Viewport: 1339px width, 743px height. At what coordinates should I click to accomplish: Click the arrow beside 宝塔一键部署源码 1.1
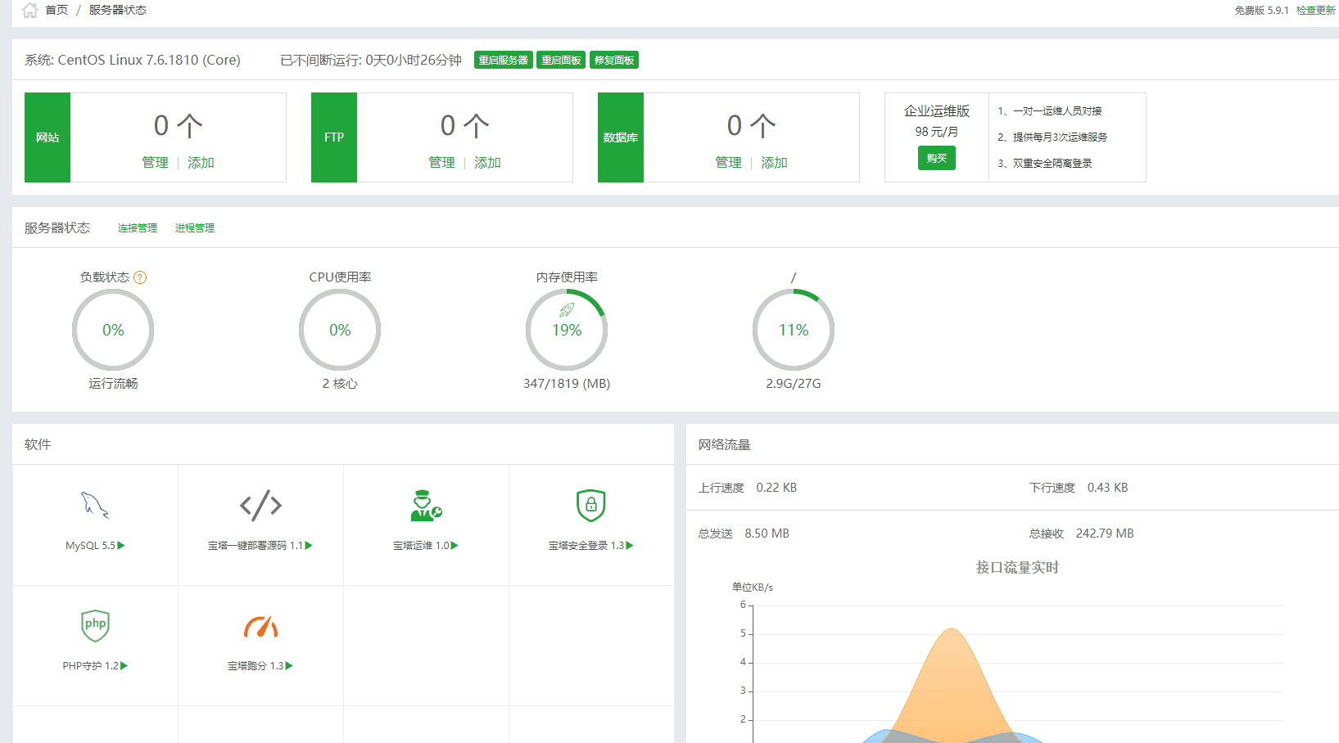(309, 545)
